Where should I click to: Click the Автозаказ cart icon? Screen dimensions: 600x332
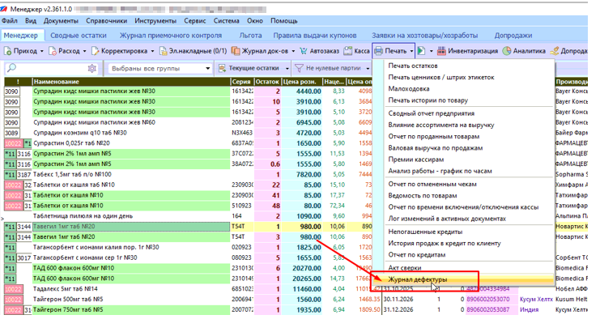click(304, 51)
